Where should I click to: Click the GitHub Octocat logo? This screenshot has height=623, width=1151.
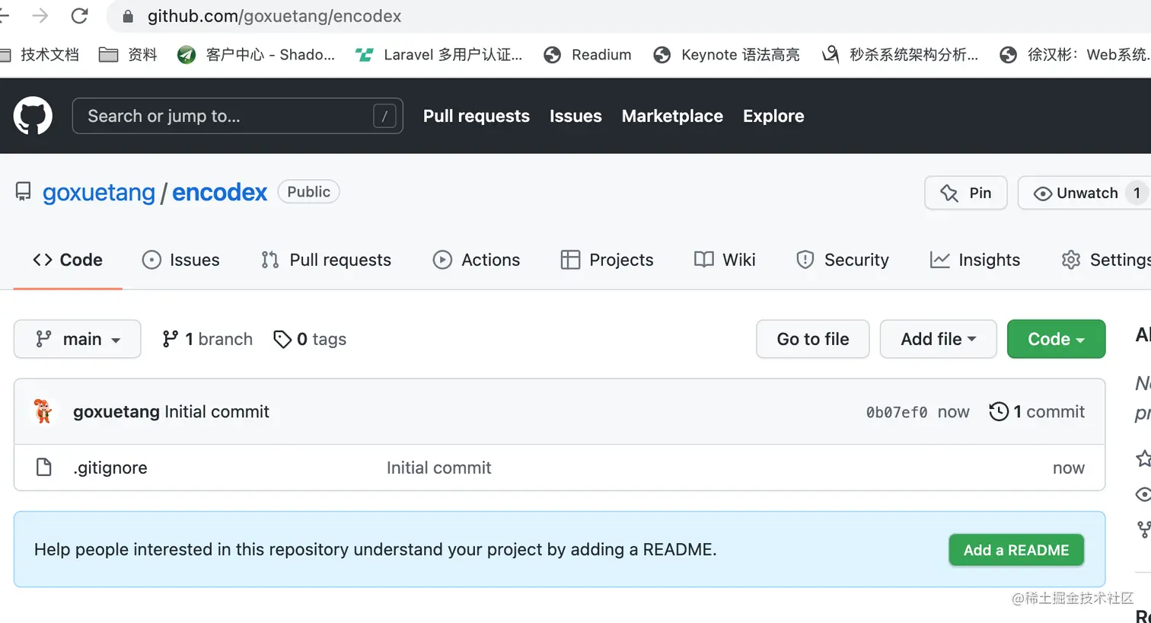click(x=33, y=116)
